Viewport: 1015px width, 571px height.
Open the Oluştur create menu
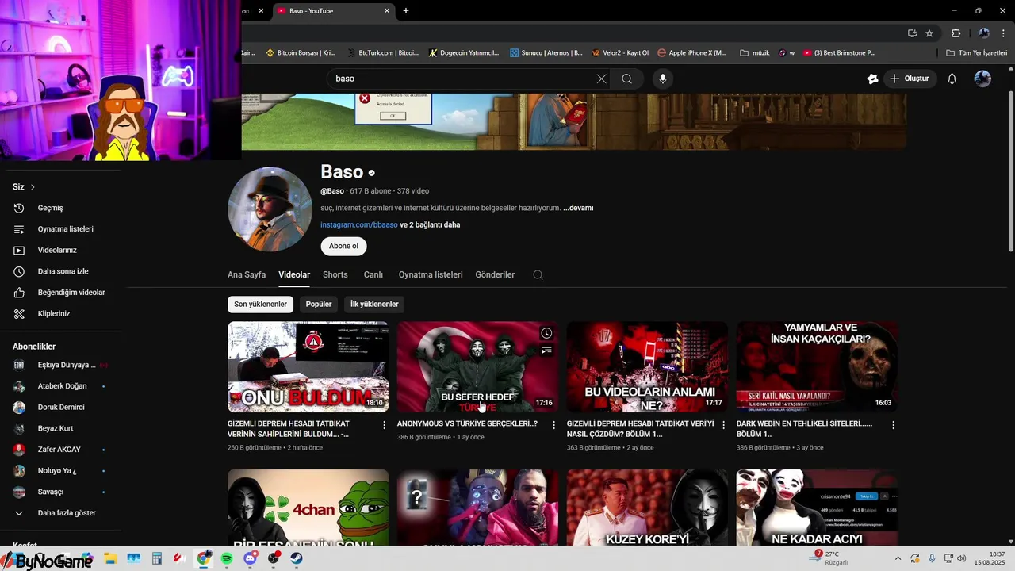point(910,79)
